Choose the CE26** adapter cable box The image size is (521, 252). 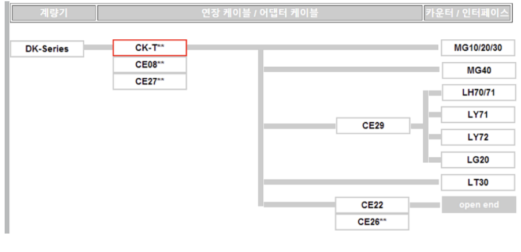tap(373, 222)
